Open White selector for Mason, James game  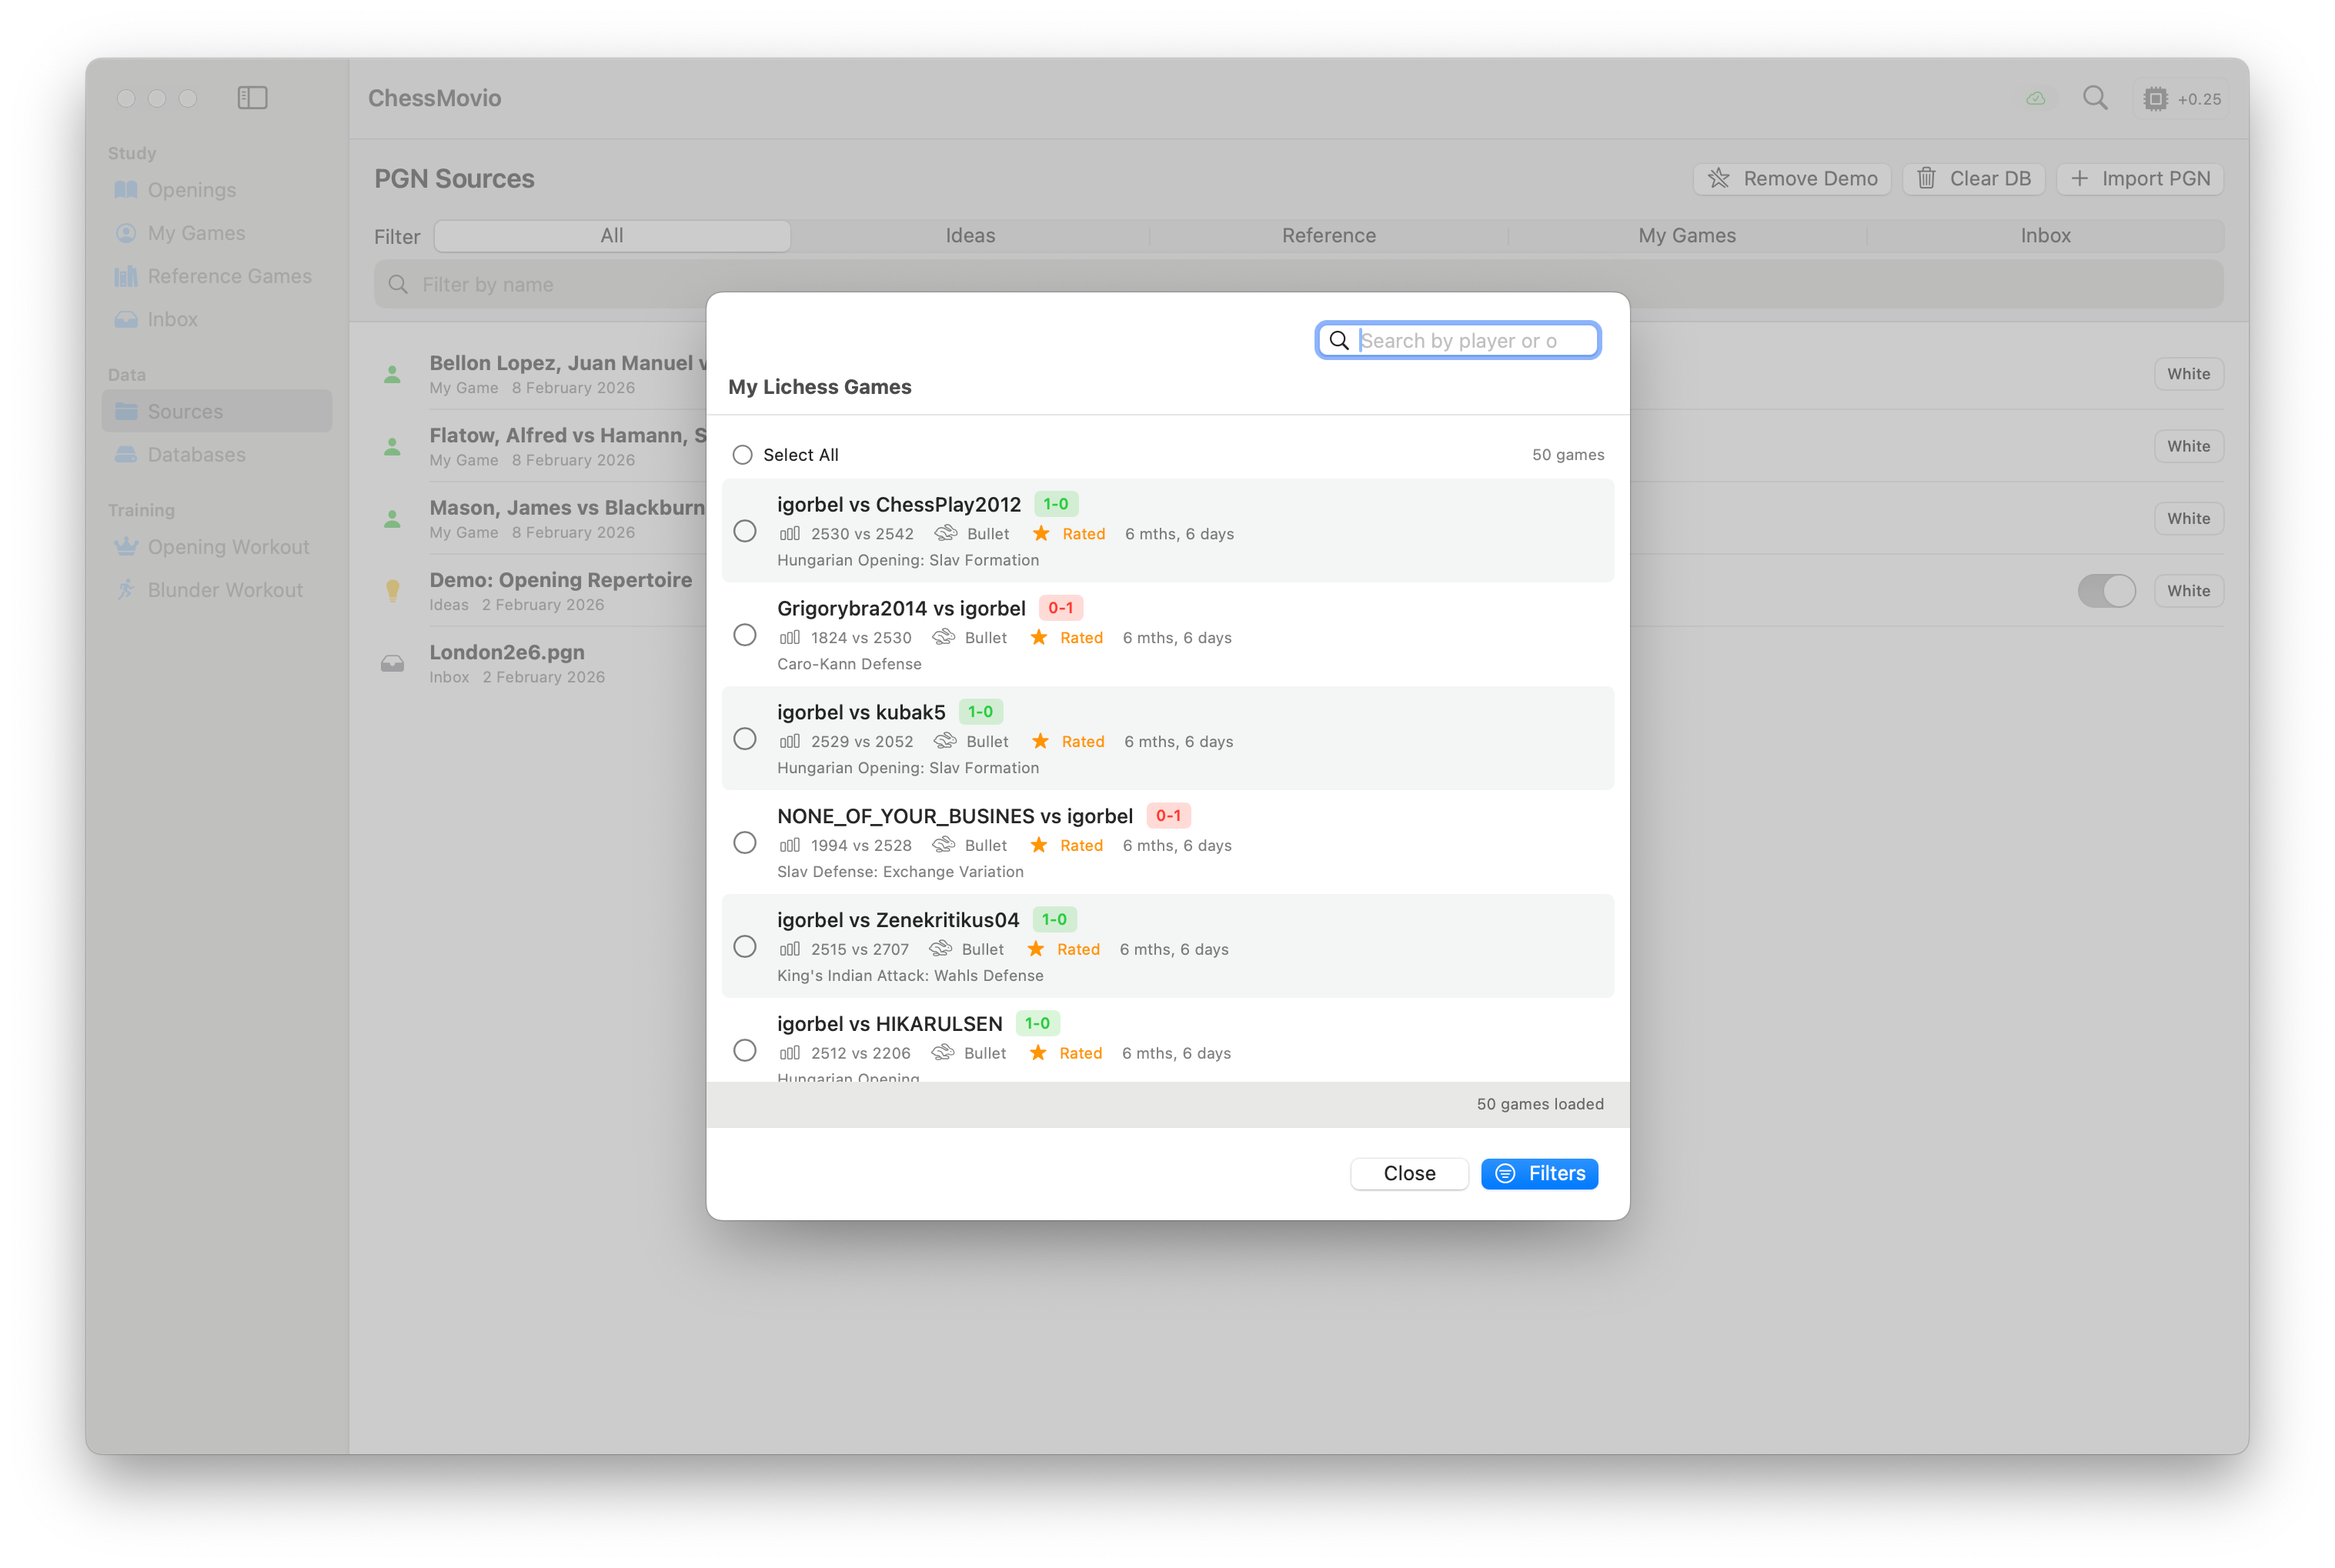pyautogui.click(x=2188, y=519)
